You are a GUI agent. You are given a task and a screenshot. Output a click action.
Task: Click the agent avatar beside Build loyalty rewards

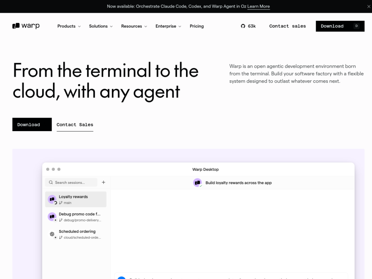(197, 183)
